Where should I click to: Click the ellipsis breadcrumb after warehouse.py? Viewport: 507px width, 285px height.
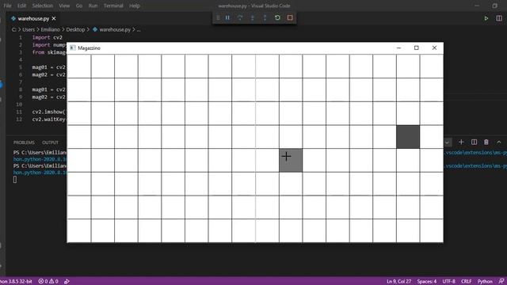[x=139, y=30]
